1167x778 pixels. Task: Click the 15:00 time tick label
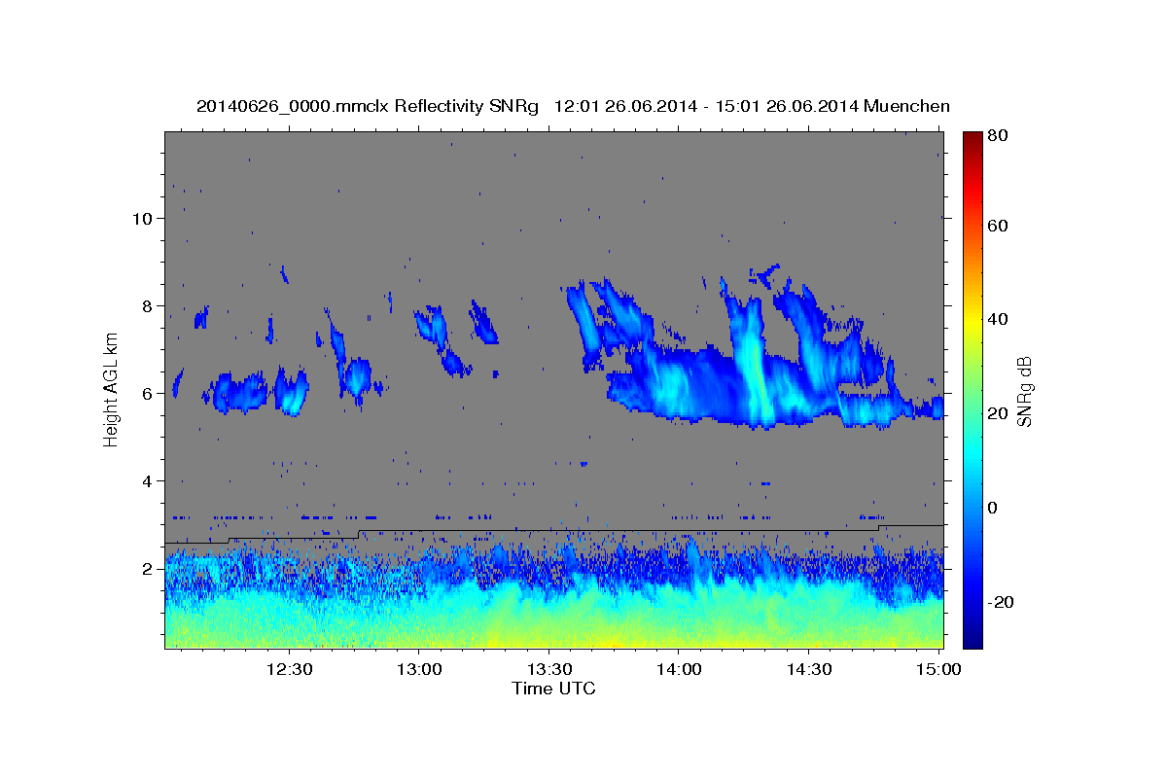tap(938, 669)
